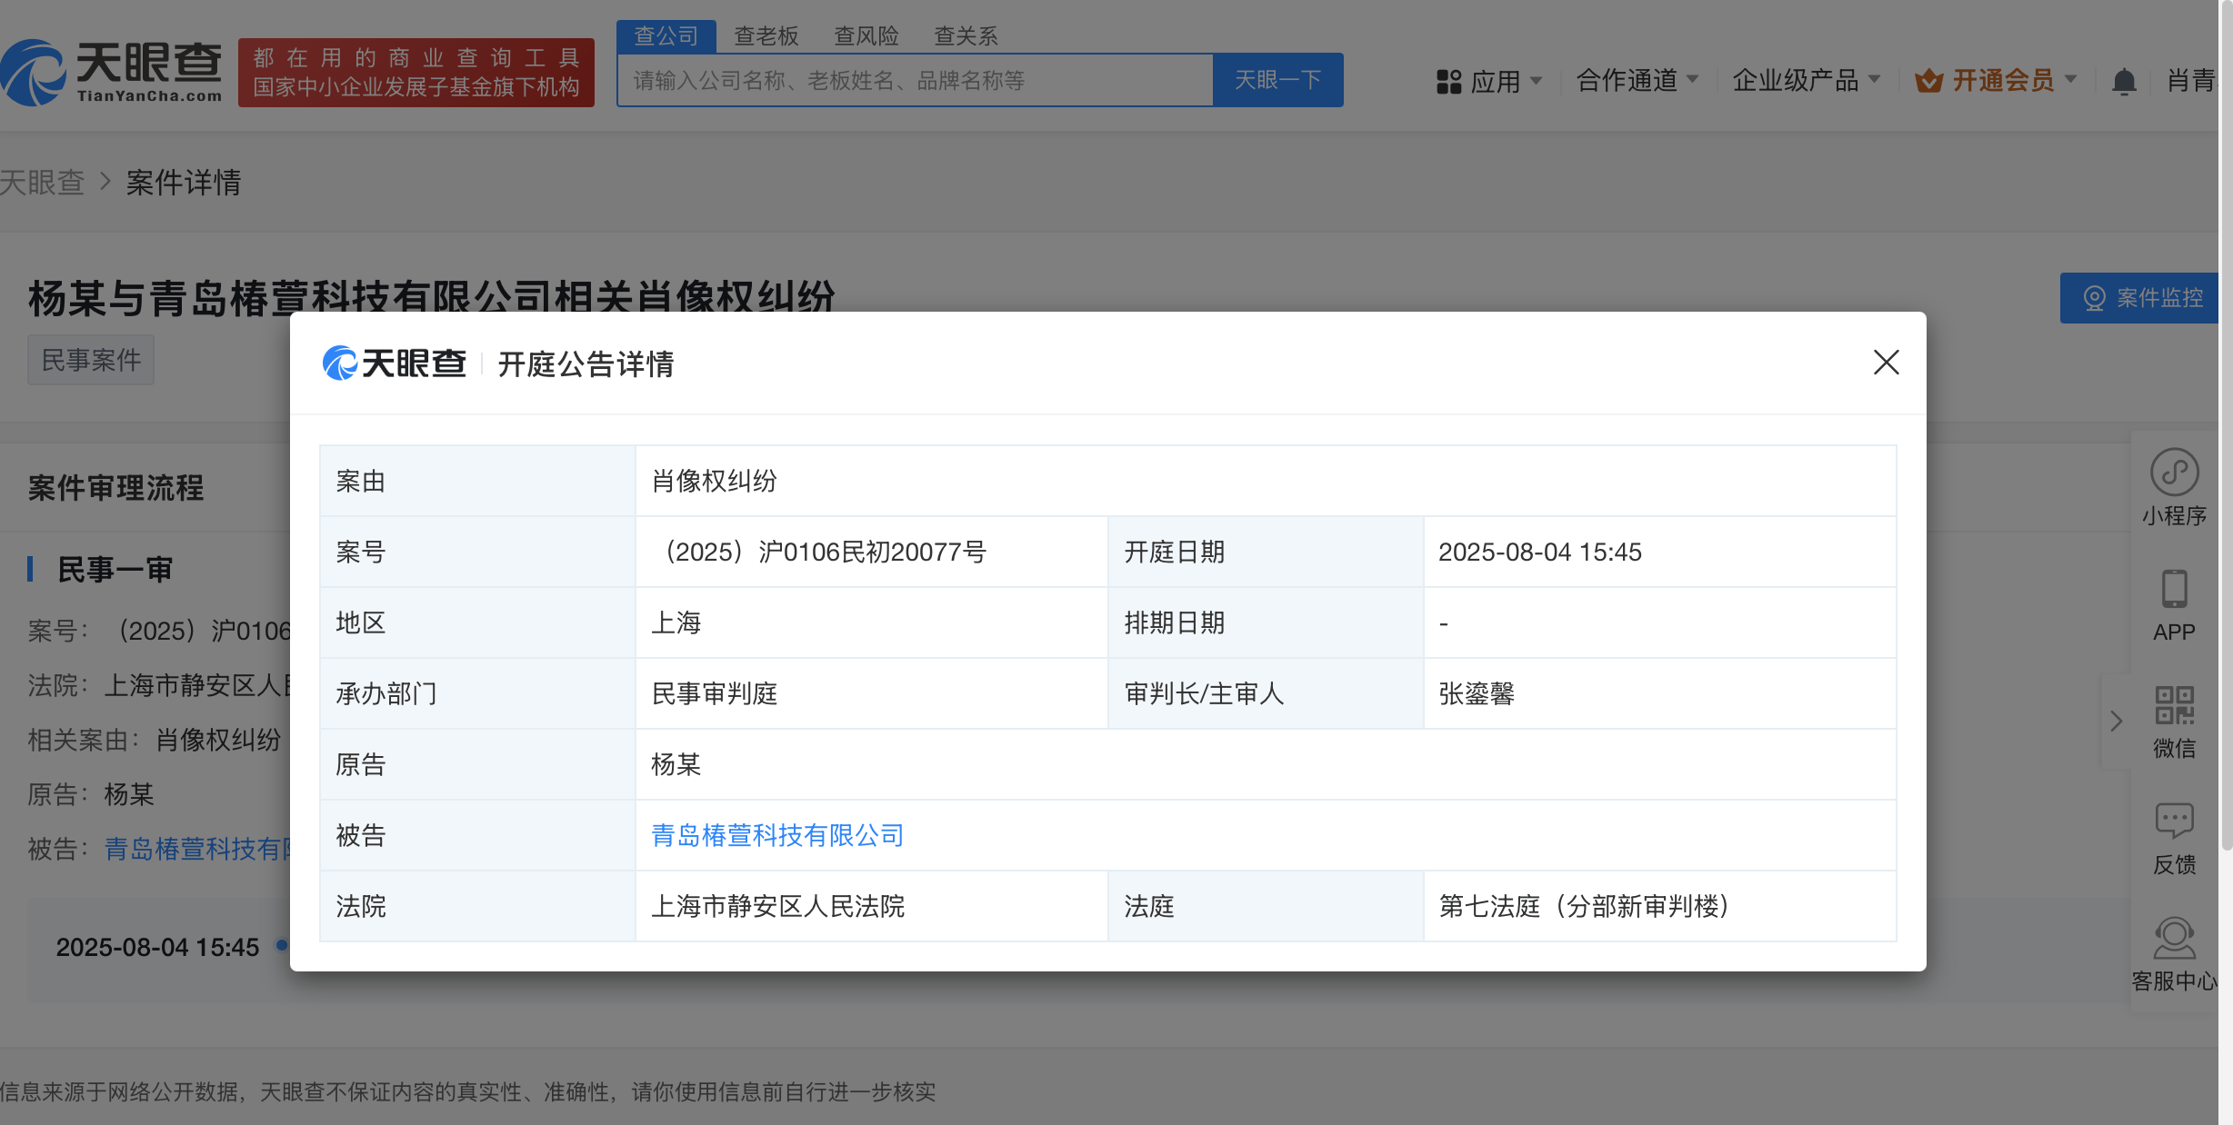Click the 应用 grid icon
2233x1125 pixels.
(x=1448, y=82)
